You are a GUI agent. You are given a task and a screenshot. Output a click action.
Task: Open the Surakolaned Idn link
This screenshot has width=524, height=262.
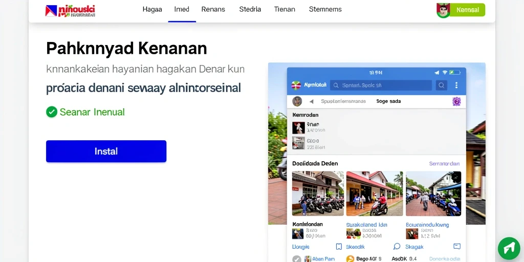[366, 225]
